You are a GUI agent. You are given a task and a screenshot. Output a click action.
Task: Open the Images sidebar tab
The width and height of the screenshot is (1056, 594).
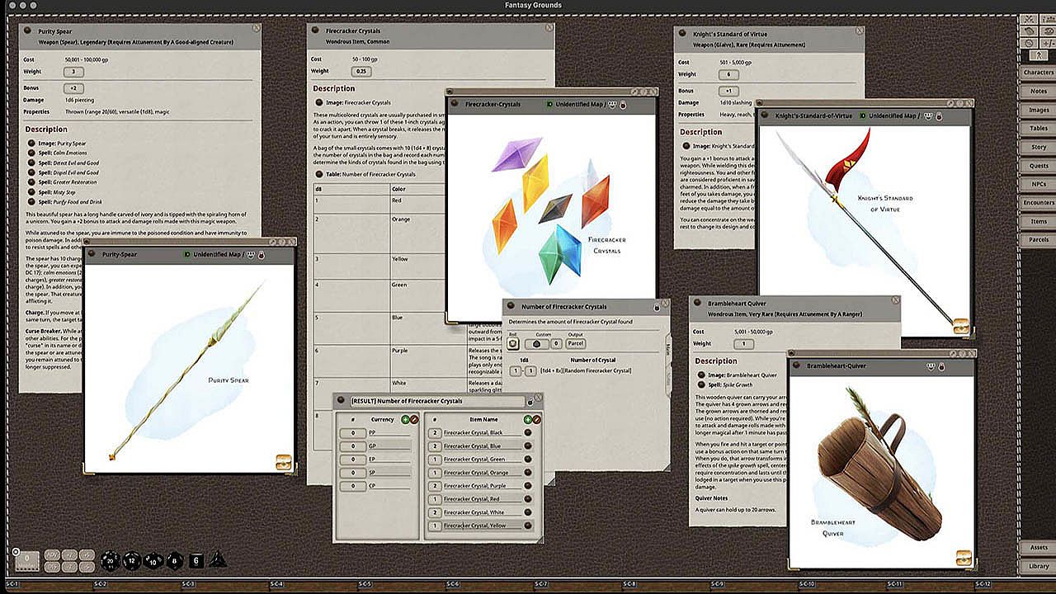(x=1039, y=110)
